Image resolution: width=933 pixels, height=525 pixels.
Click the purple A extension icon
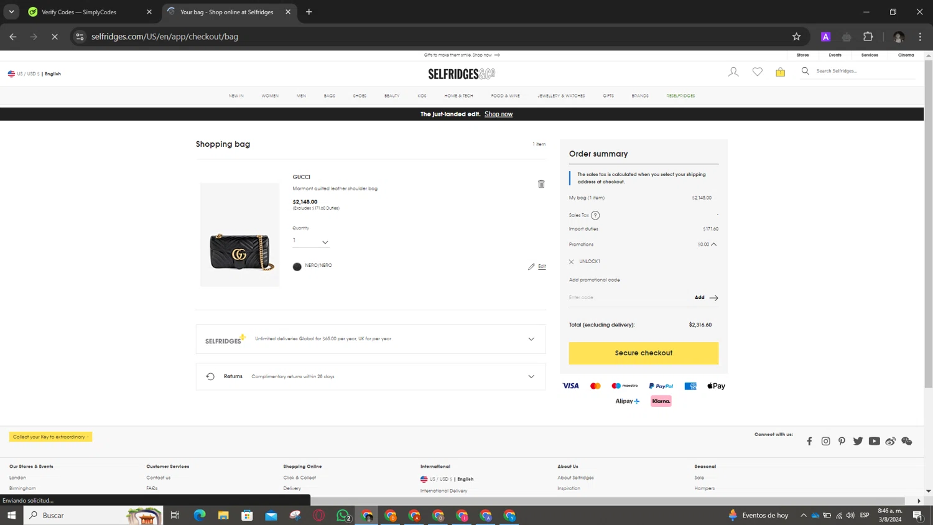825,37
